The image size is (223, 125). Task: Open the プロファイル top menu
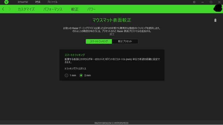52,2
